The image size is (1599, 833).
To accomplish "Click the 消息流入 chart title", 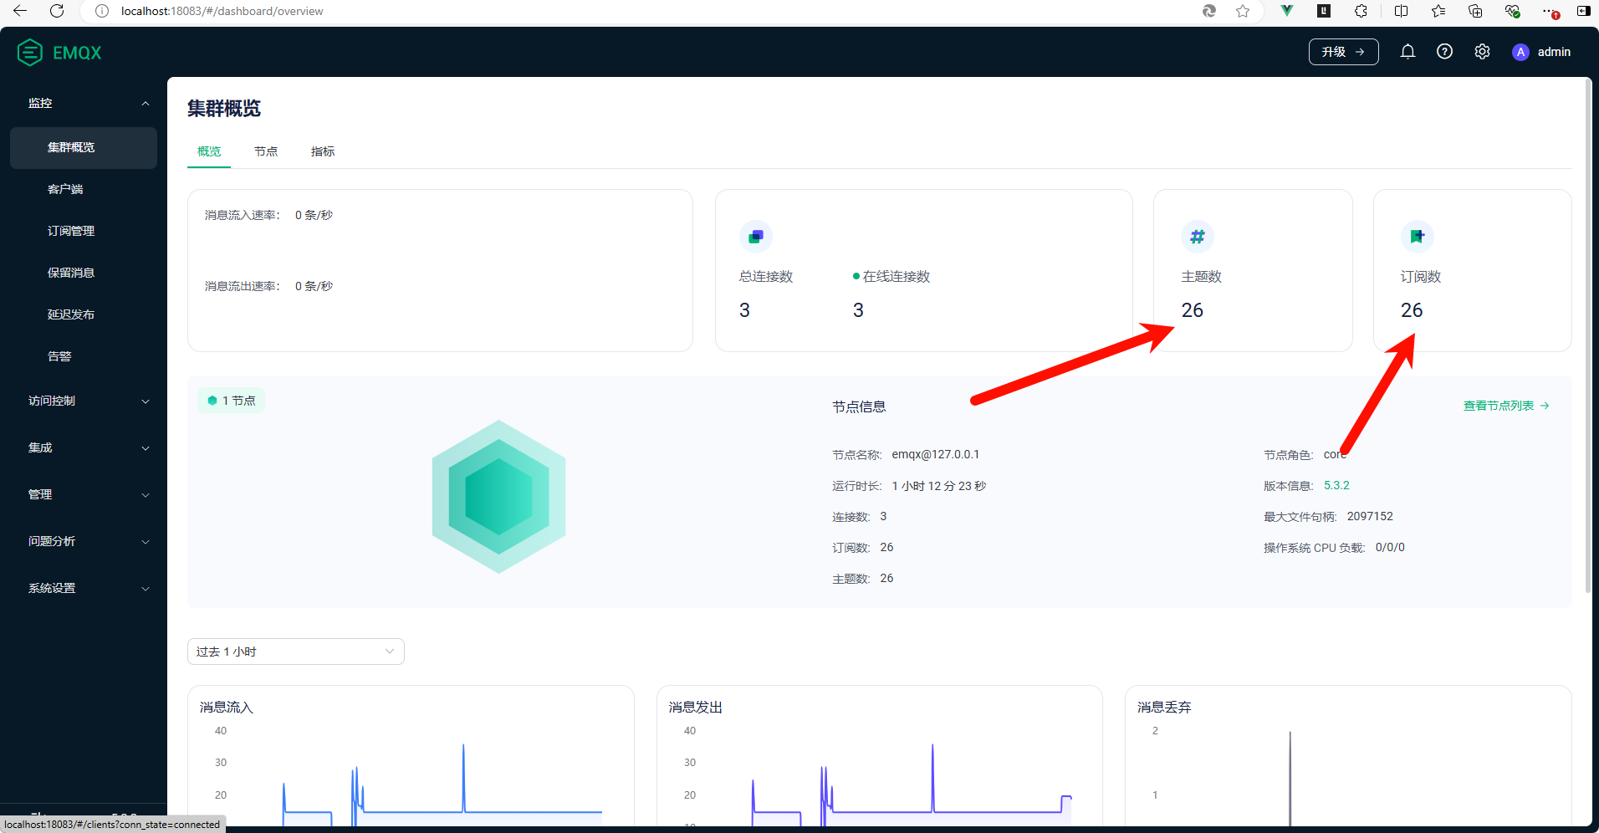I will pyautogui.click(x=227, y=708).
